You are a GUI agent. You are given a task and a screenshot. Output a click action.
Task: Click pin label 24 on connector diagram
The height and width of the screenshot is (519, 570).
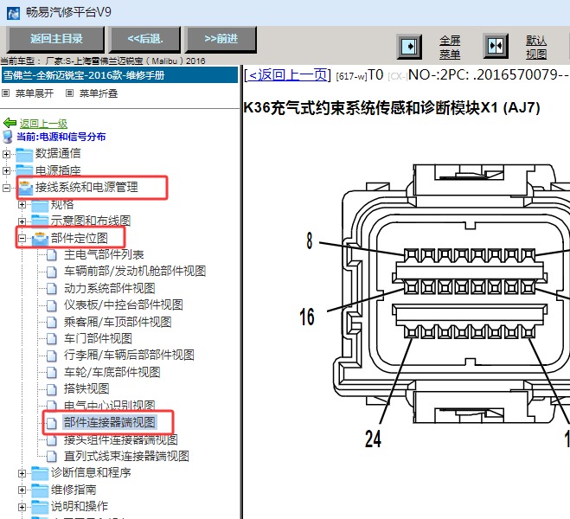373,439
